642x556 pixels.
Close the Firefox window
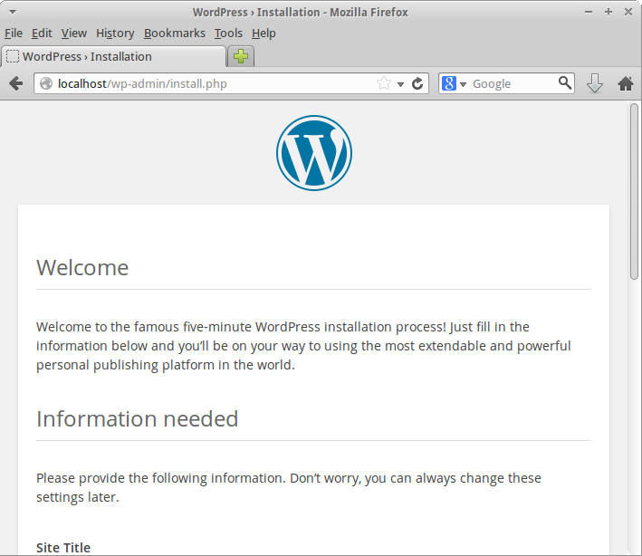pyautogui.click(x=628, y=12)
